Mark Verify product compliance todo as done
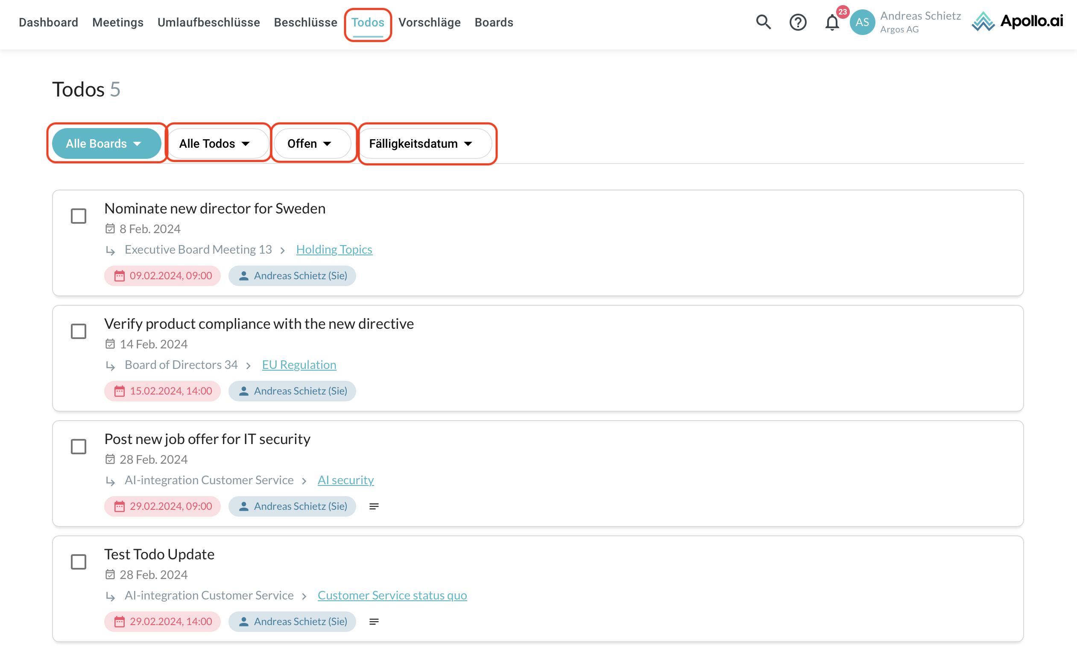Image resolution: width=1077 pixels, height=649 pixels. (79, 331)
